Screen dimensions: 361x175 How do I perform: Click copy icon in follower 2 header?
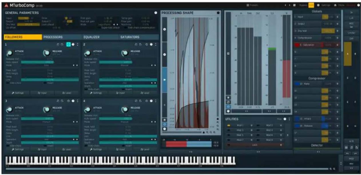click(x=136, y=45)
